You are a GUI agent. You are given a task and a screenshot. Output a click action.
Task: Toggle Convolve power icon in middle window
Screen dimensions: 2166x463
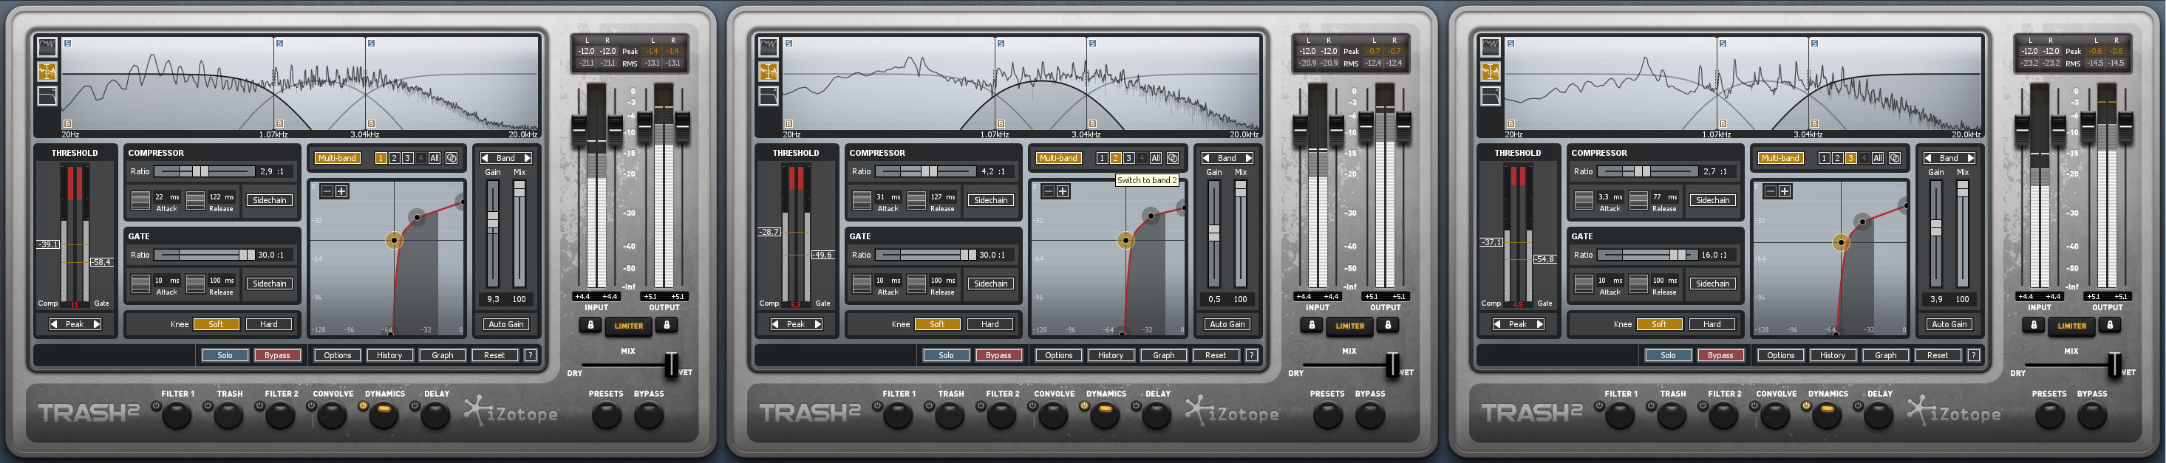point(1032,406)
